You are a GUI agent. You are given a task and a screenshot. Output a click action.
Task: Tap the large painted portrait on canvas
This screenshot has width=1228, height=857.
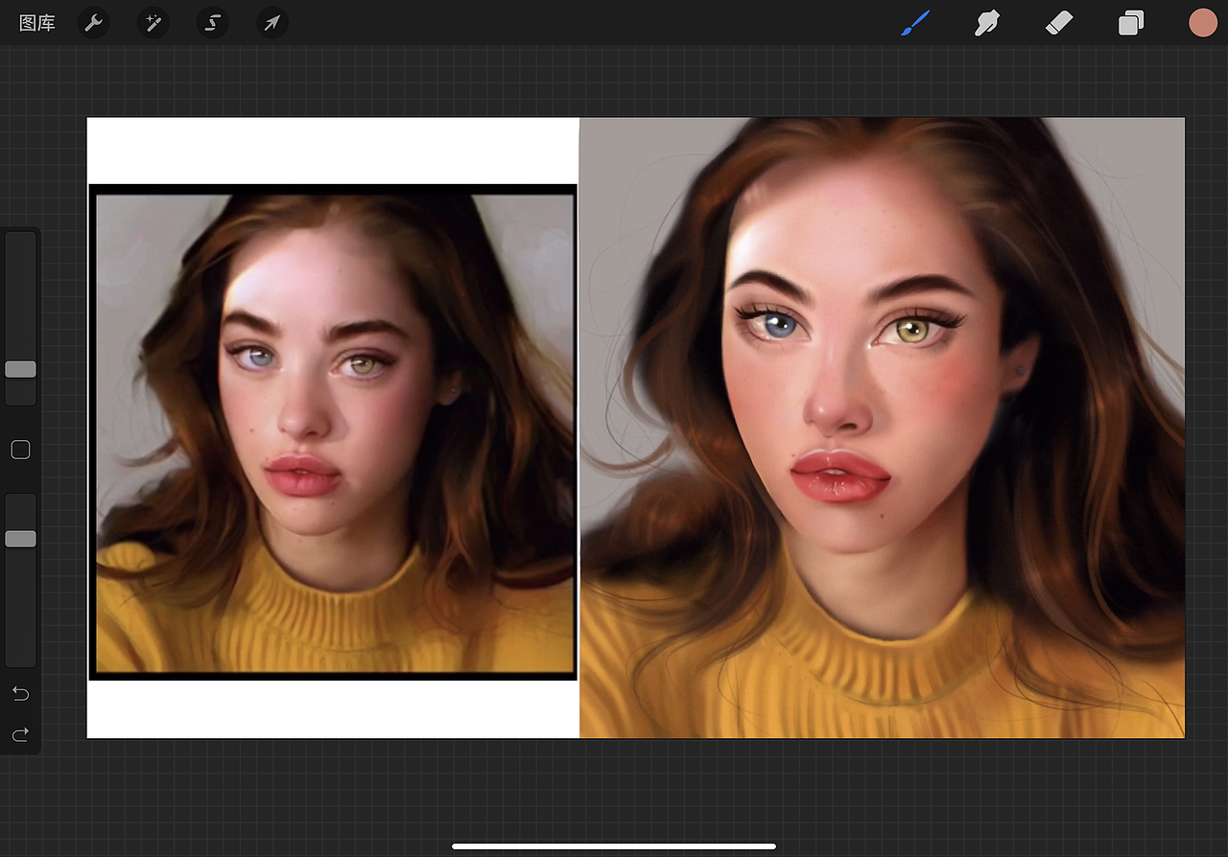(x=883, y=428)
